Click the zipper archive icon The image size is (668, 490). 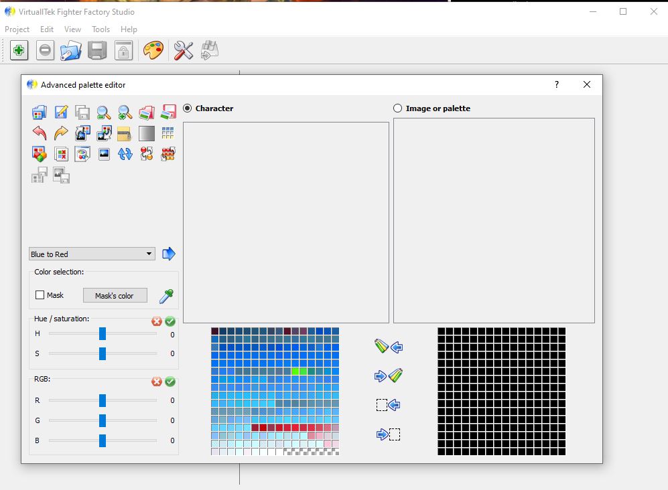124,133
